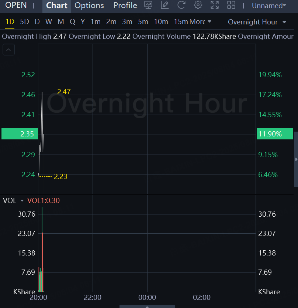
Task: Open the Overnight Hour session dropdown
Action: pyautogui.click(x=257, y=22)
